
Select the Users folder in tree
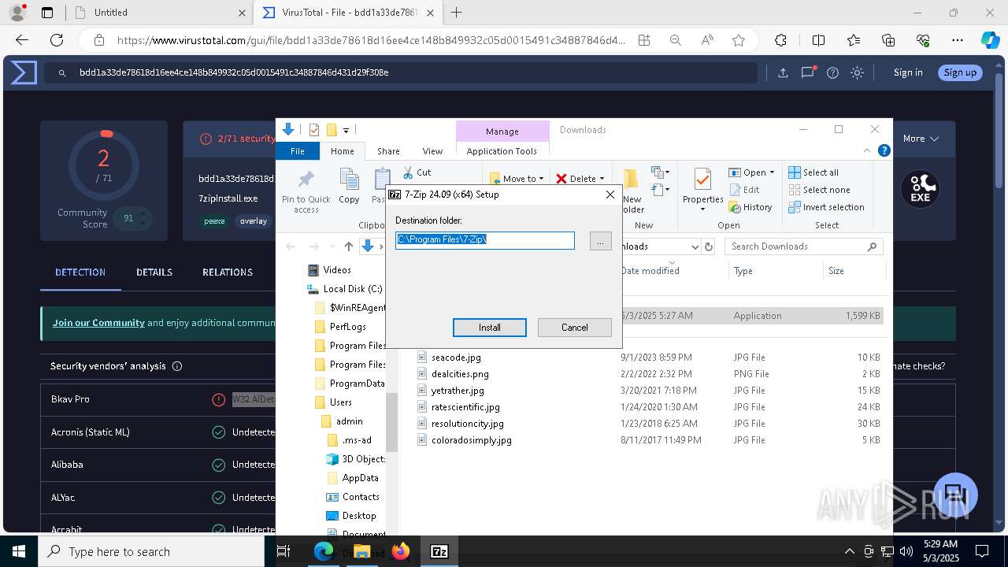[x=333, y=402]
